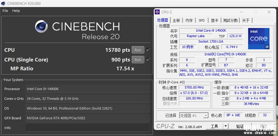This screenshot has width=278, height=136.
Task: Toggle the CPU Single Core test checkbox
Action: click(148, 60)
